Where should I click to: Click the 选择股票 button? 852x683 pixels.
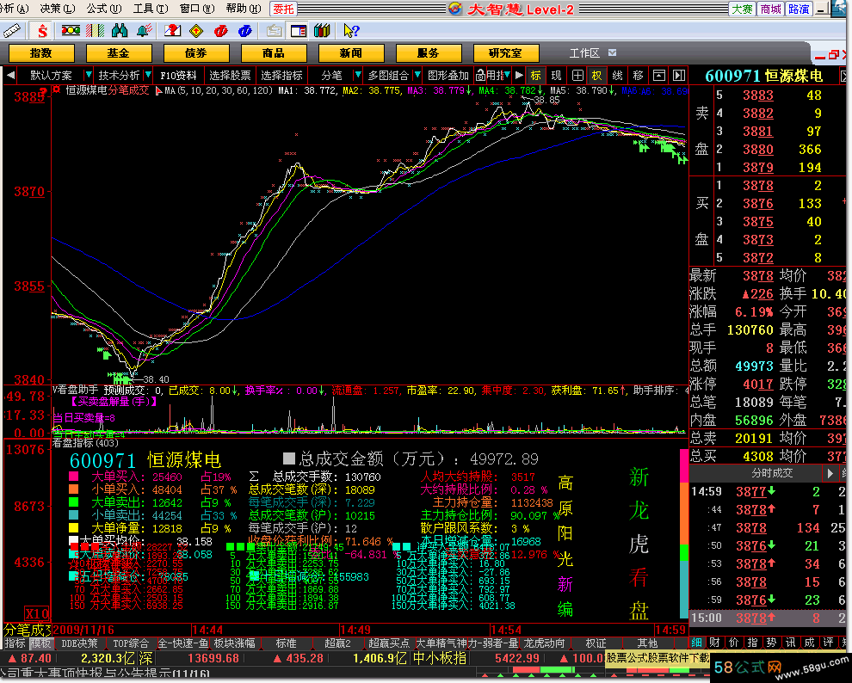231,75
